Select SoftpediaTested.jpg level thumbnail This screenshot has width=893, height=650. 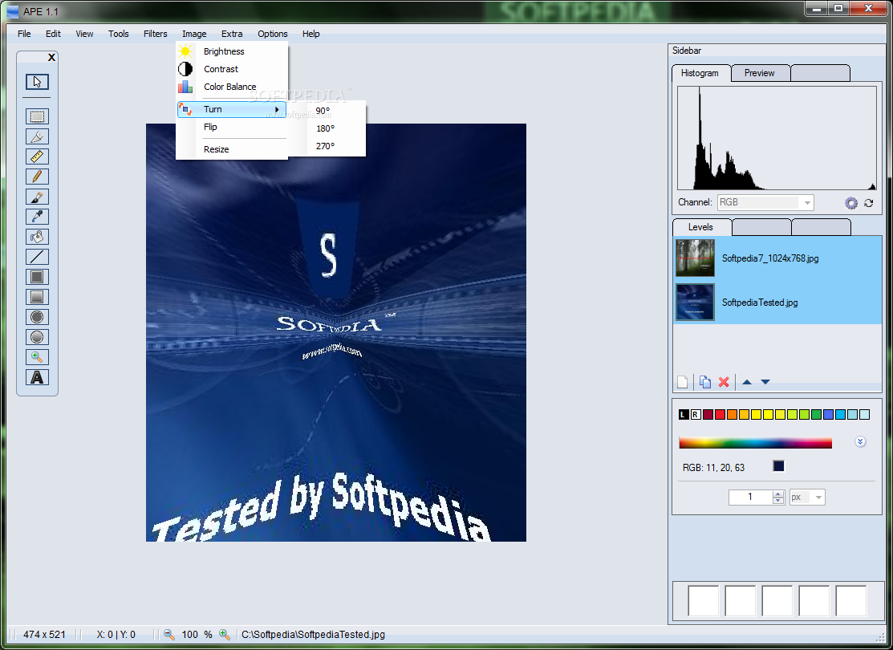coord(695,302)
